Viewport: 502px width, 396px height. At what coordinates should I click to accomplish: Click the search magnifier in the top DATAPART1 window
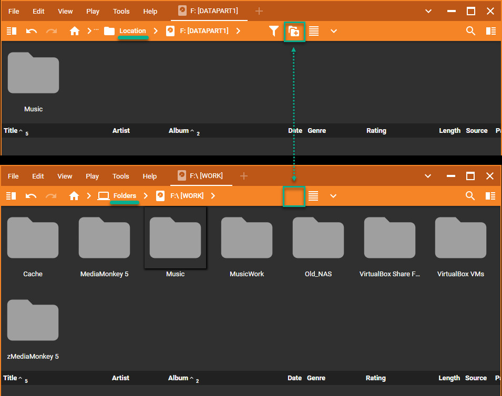click(x=470, y=31)
